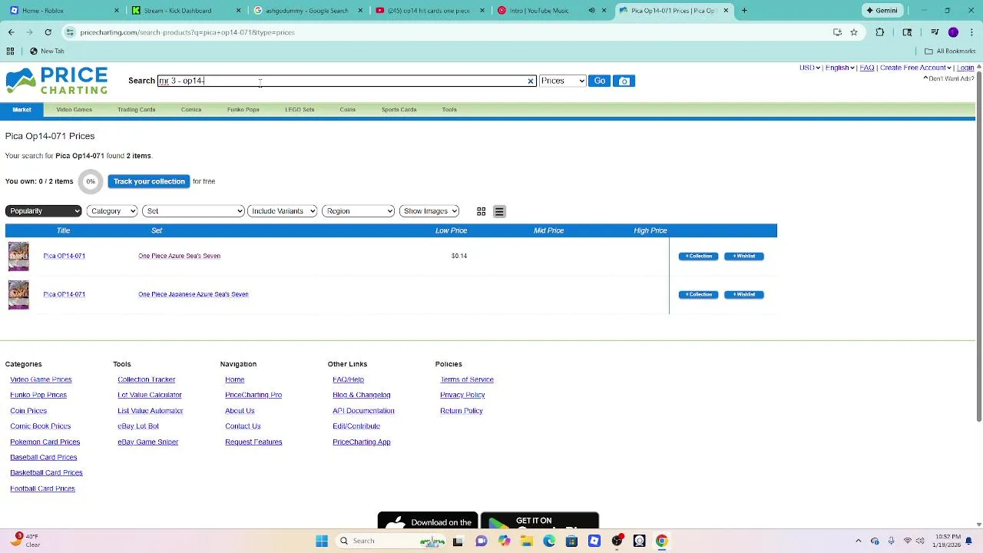Screen dimensions: 983x553
Task: Click the Low Price column header
Action: tap(451, 230)
